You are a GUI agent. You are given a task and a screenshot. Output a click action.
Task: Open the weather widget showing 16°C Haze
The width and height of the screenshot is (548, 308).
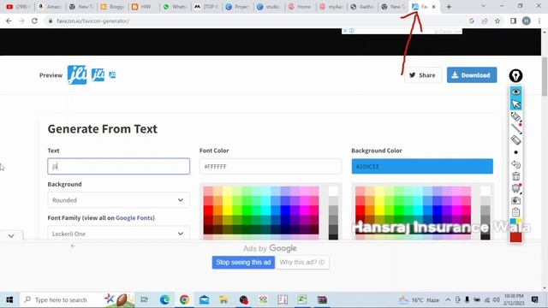420,299
